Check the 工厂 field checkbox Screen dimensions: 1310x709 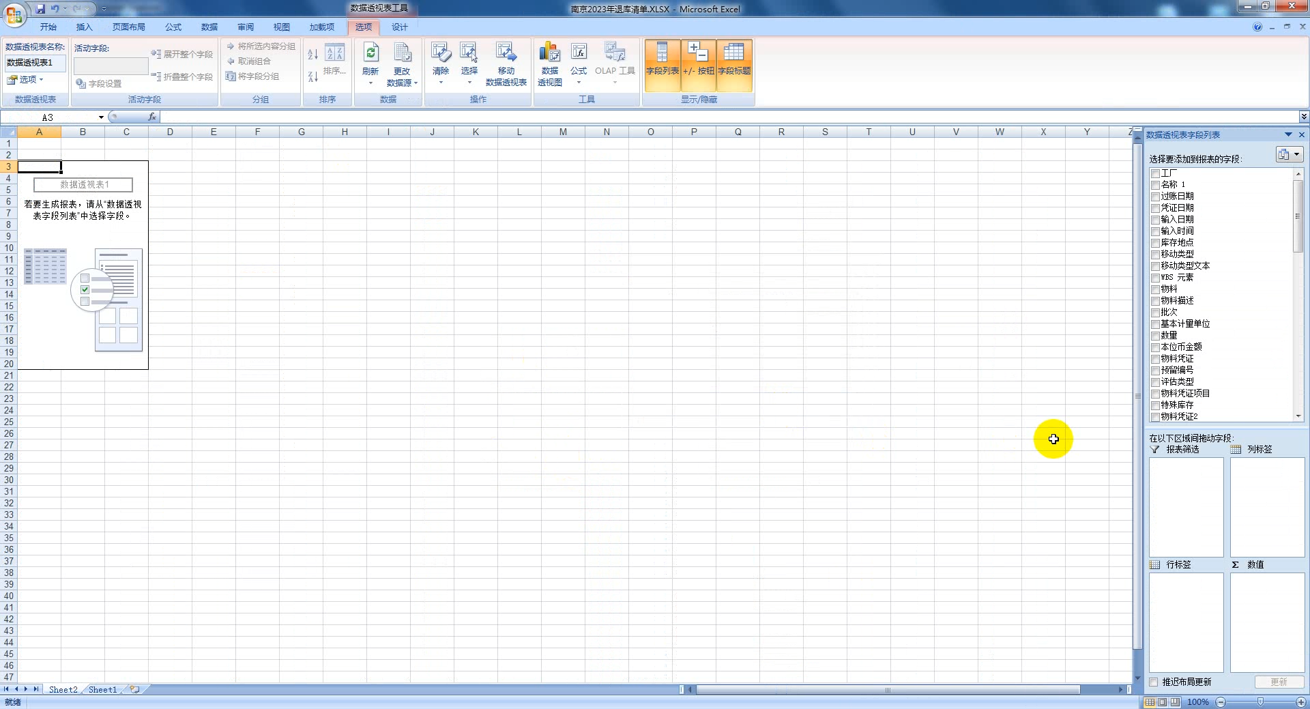click(x=1155, y=174)
